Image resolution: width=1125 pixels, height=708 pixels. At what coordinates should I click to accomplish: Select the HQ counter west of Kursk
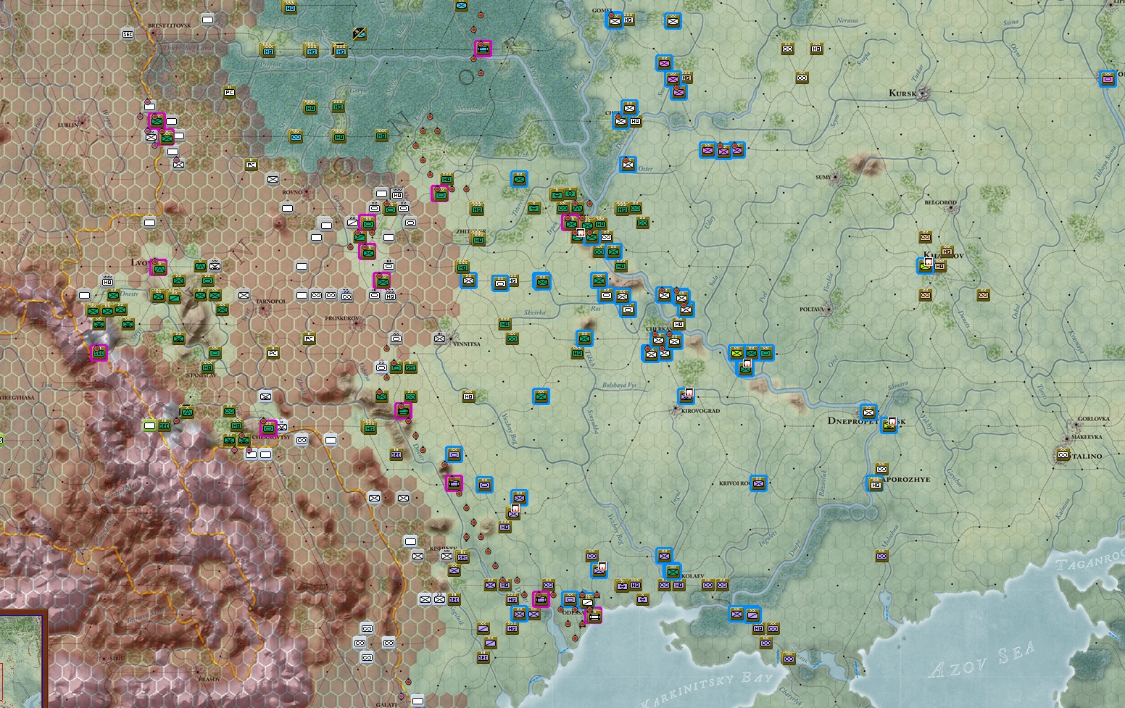click(x=816, y=49)
